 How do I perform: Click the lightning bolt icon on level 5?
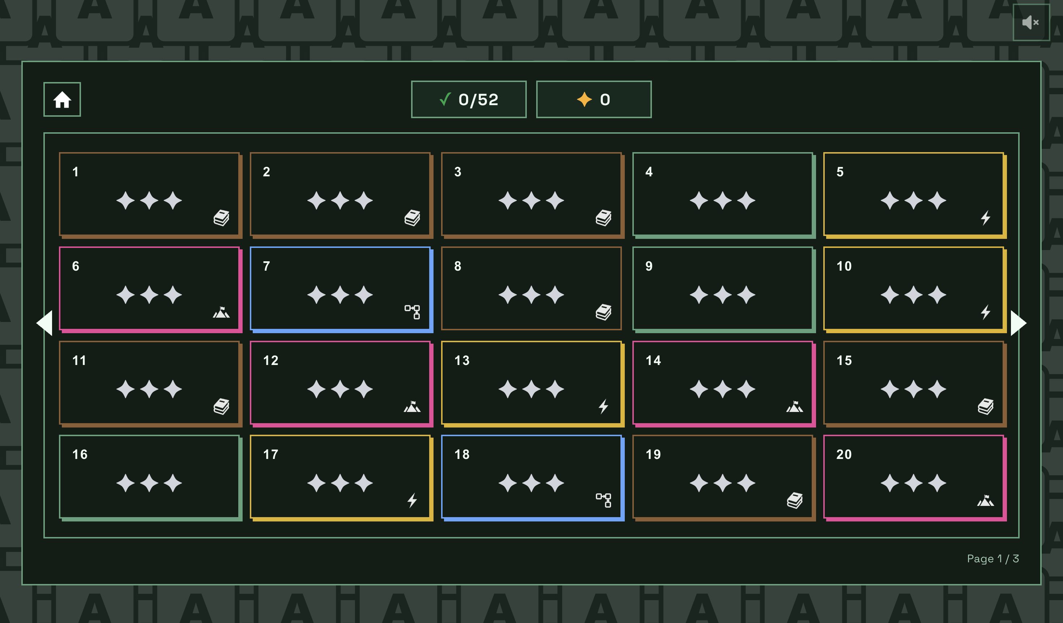click(985, 218)
